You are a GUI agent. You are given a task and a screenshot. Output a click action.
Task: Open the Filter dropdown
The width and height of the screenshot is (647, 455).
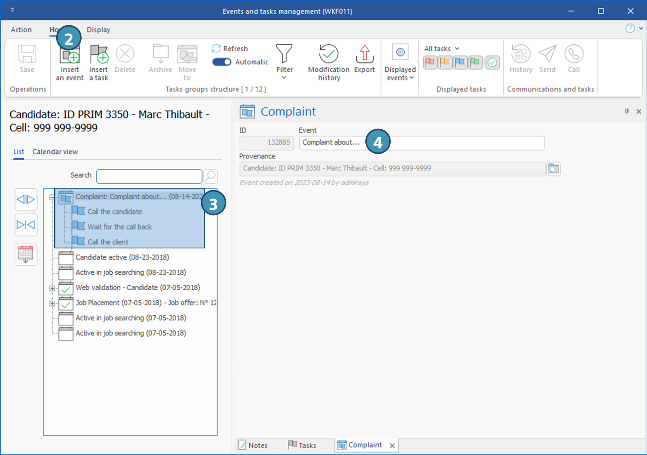click(284, 62)
